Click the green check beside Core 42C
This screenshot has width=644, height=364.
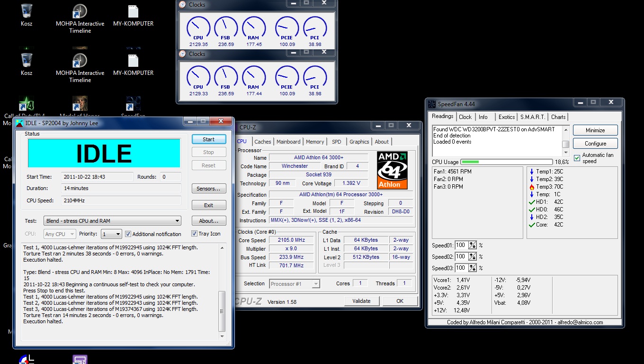click(532, 225)
